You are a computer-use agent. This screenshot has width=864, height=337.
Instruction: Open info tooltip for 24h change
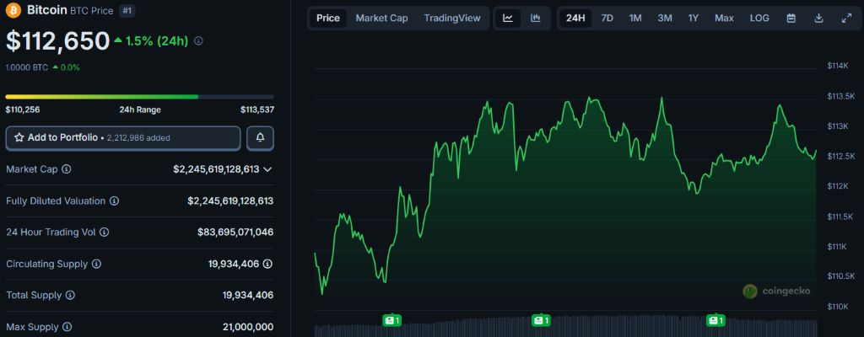click(198, 40)
